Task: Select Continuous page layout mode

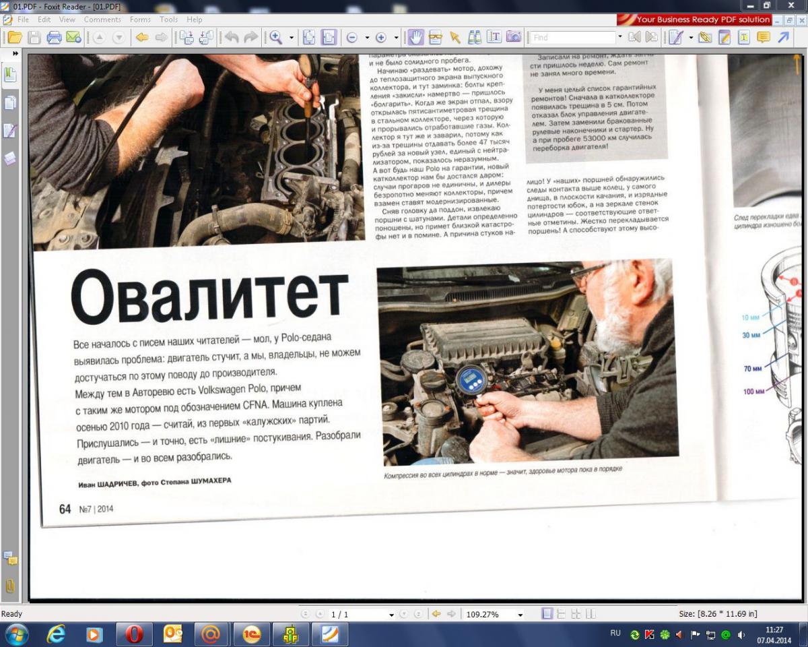Action: 562,614
